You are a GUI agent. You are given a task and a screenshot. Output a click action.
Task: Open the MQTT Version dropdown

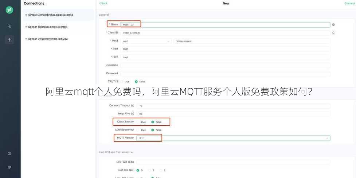coord(233,138)
